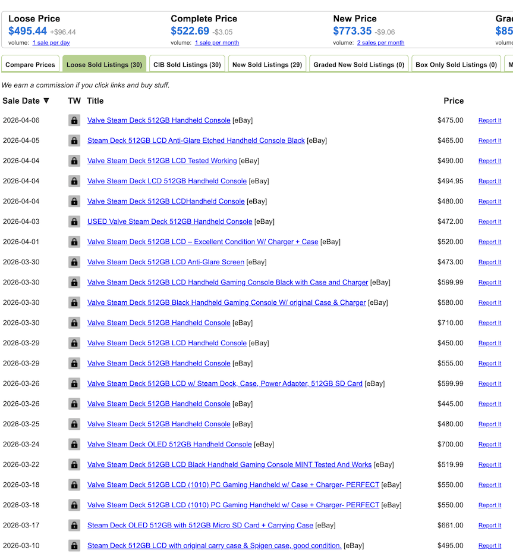Report the $710.00 sale

(x=490, y=323)
